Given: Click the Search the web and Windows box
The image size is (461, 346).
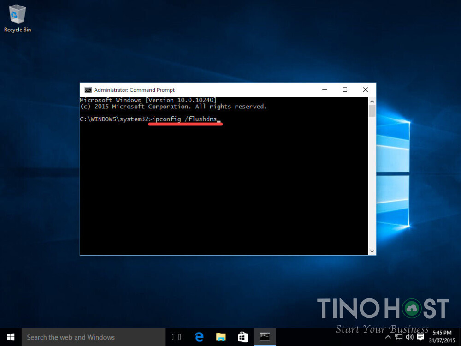Looking at the screenshot, I should 94,337.
